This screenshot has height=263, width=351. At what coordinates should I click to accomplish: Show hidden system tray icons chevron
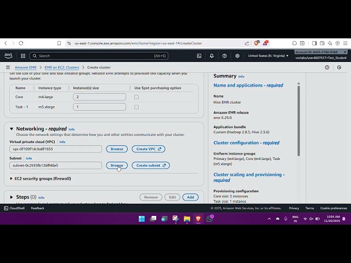click(269, 219)
